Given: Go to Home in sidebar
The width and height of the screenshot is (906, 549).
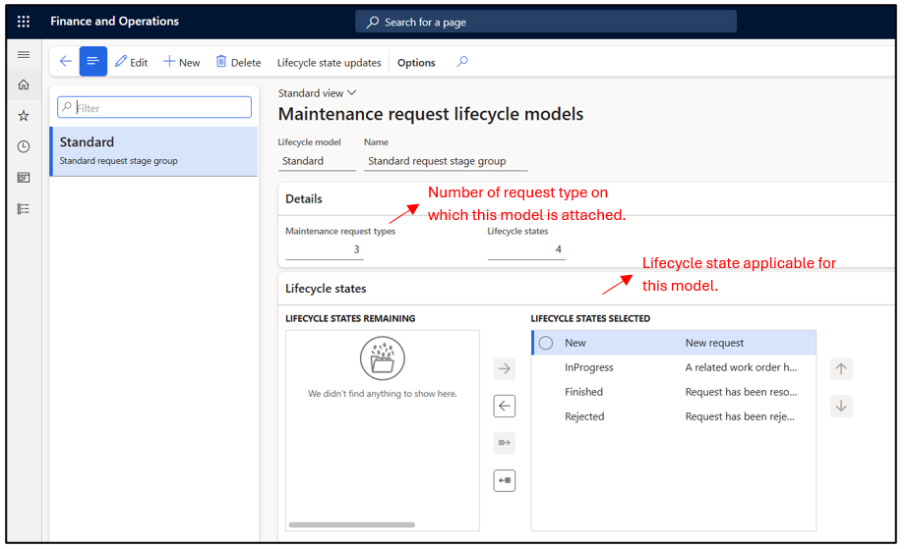Looking at the screenshot, I should coord(24,85).
